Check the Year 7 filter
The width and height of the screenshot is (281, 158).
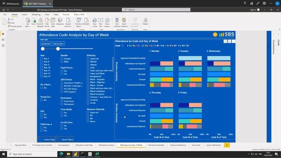coord(41,58)
